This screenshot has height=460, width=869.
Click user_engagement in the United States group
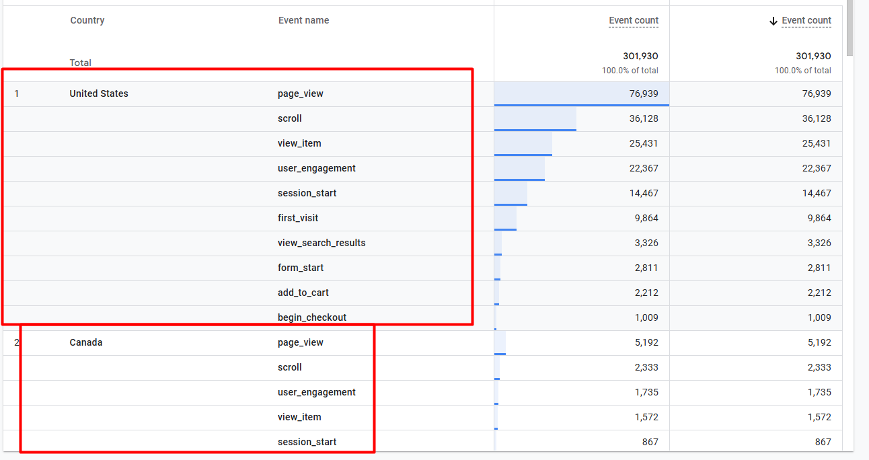click(317, 168)
